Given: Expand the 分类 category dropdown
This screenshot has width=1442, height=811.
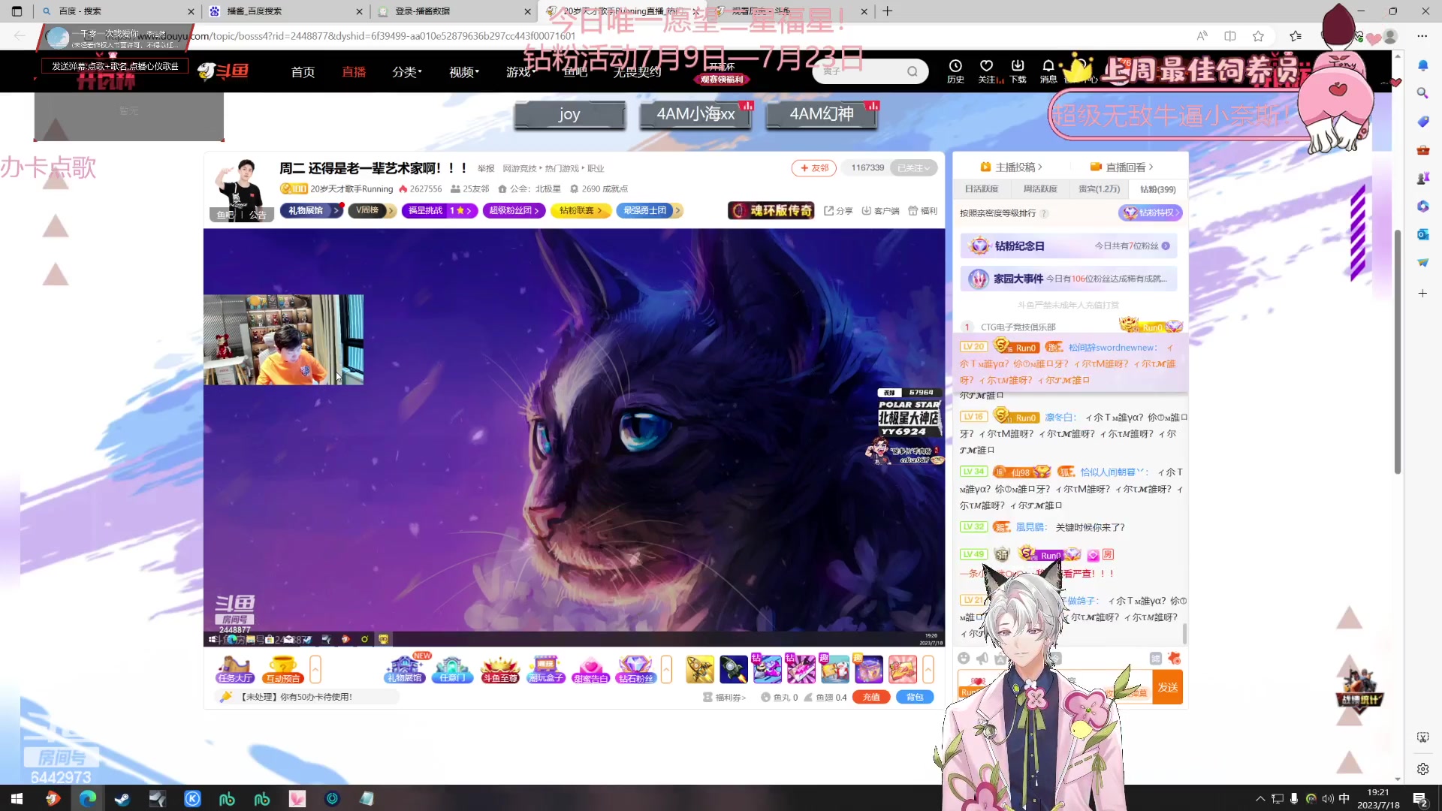Looking at the screenshot, I should coord(407,72).
